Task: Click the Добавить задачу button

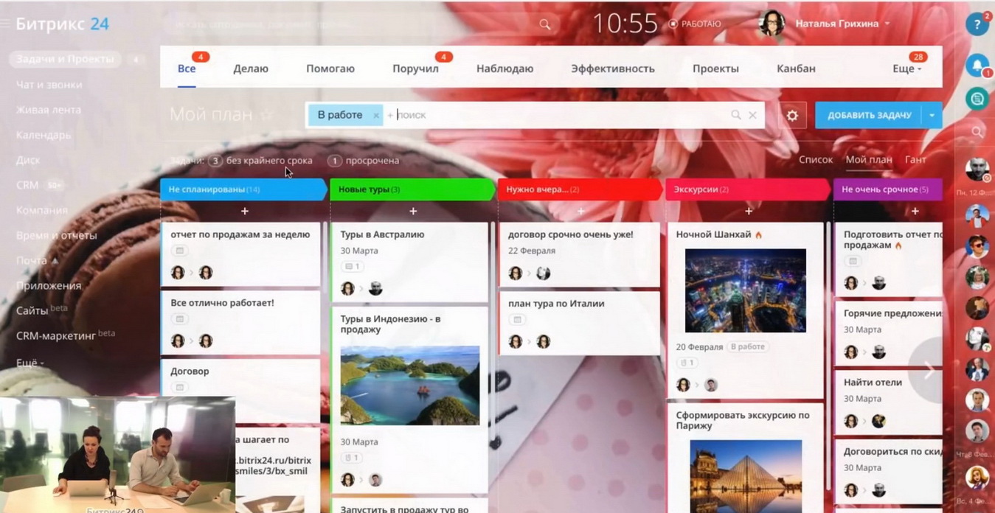Action: (x=869, y=116)
